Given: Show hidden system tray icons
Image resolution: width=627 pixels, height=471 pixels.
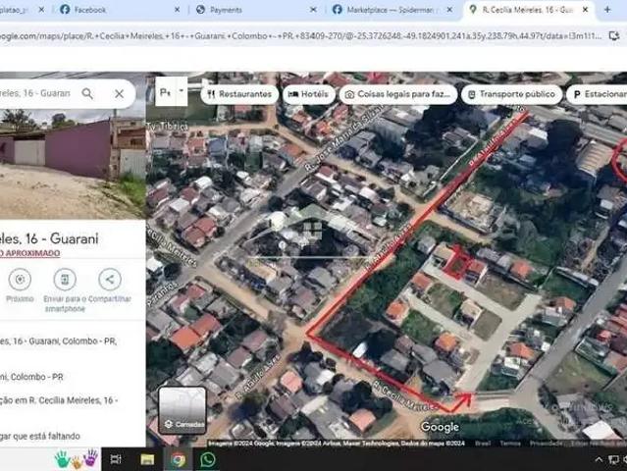Looking at the screenshot, I should coord(599,459).
